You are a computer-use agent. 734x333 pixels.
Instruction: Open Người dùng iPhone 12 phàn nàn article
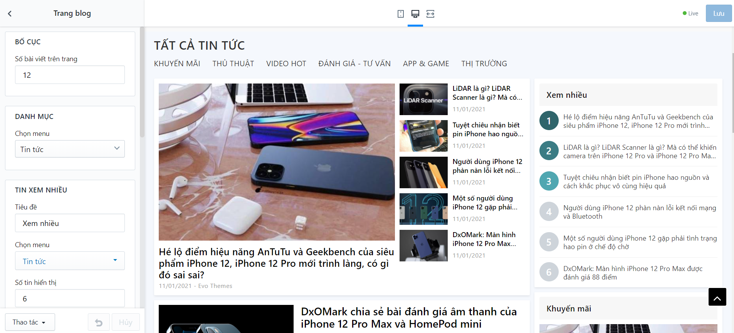(x=487, y=166)
